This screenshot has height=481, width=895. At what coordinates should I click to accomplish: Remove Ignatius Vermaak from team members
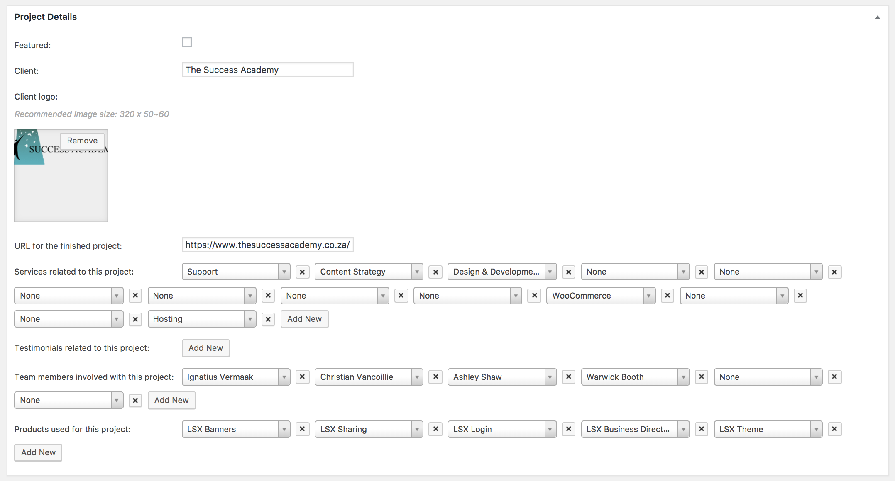pos(302,377)
